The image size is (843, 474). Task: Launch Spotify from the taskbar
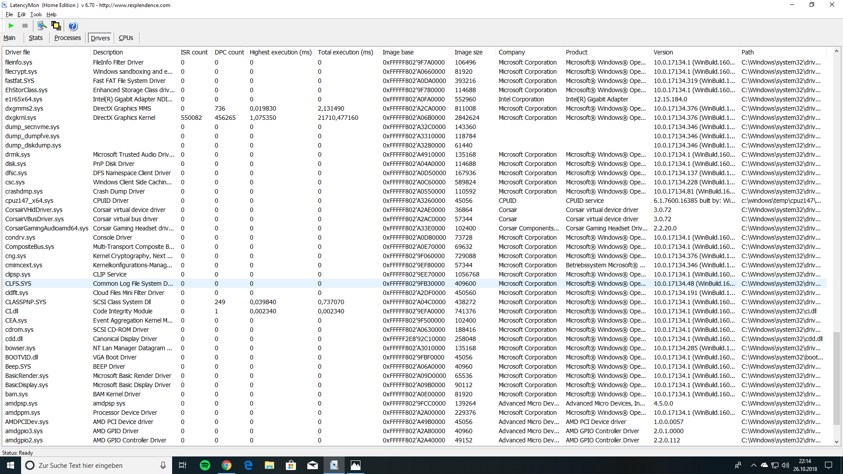click(205, 465)
